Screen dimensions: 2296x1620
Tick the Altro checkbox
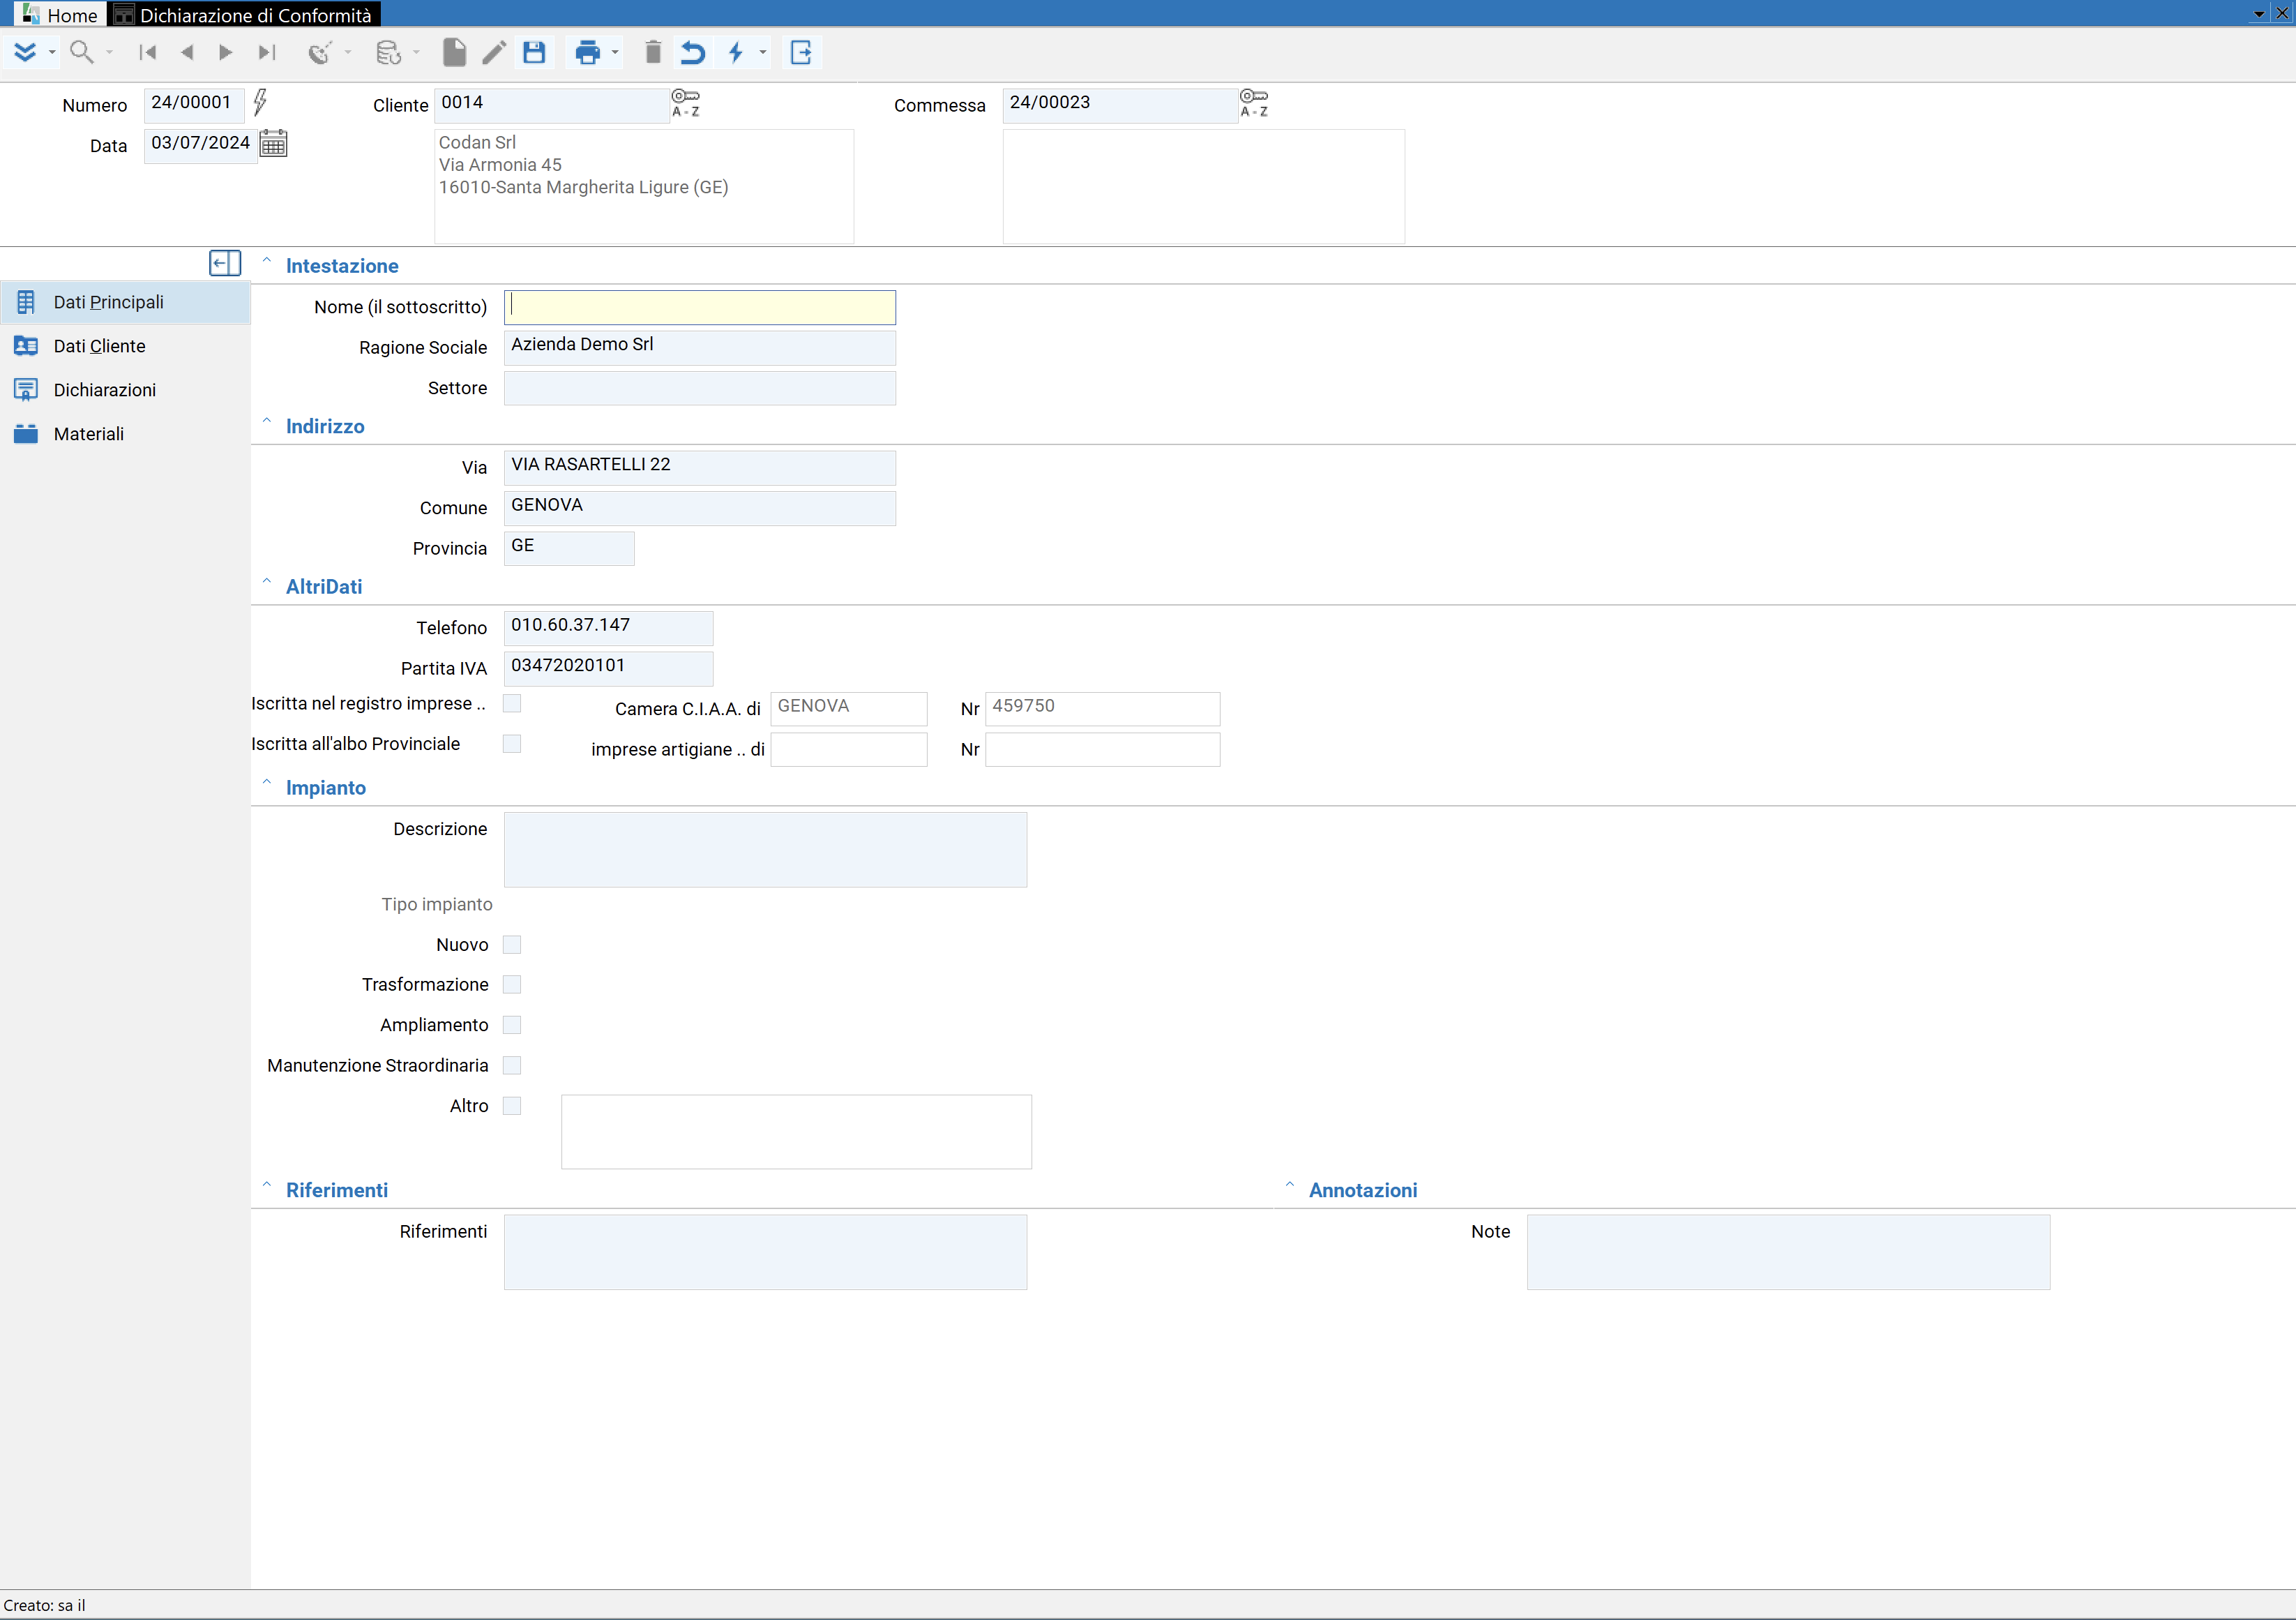pos(512,1106)
